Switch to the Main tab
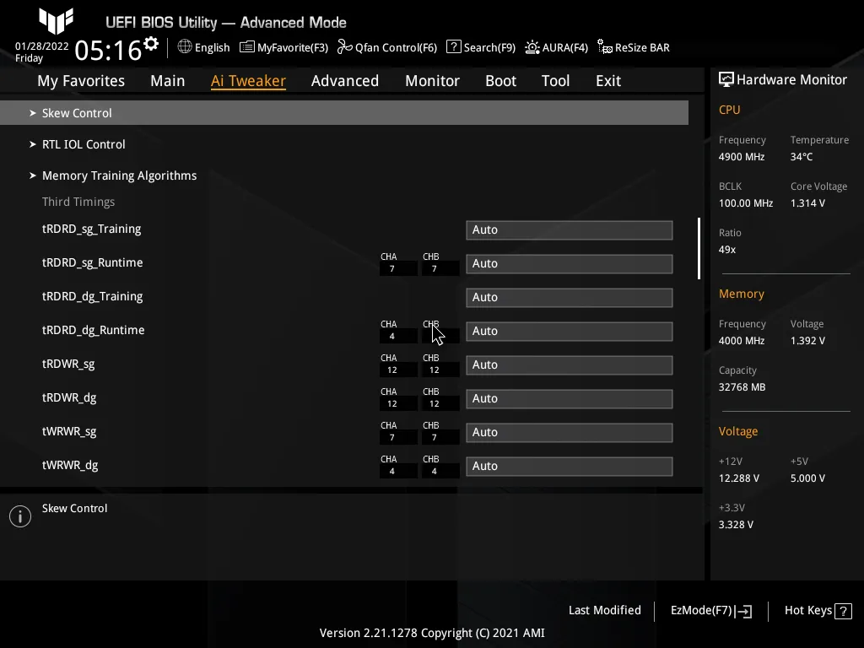Screen dimensions: 864x648 (x=168, y=81)
